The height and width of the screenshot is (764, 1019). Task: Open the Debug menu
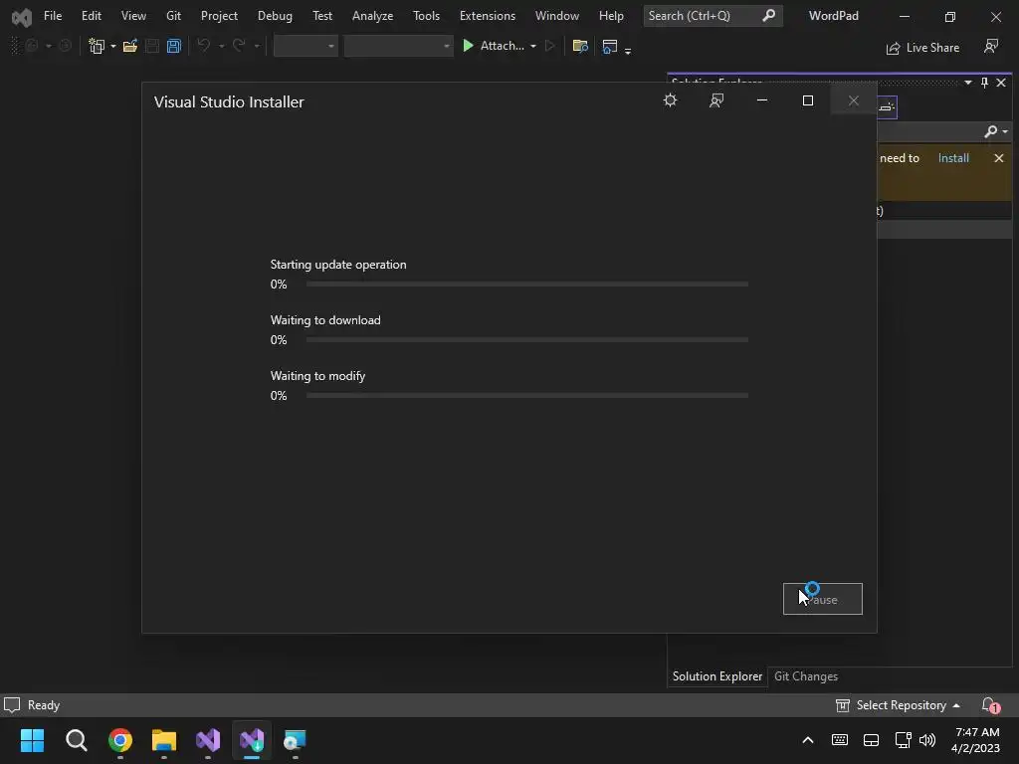pyautogui.click(x=275, y=16)
